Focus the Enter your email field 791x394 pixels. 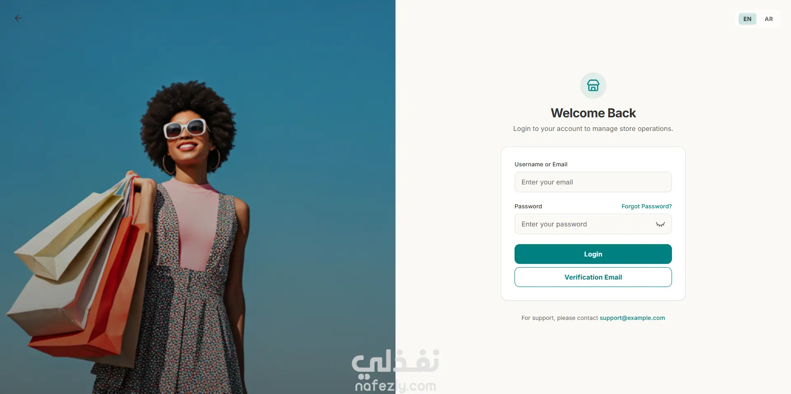[x=593, y=182]
